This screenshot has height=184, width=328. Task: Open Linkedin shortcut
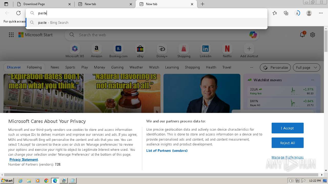pyautogui.click(x=206, y=51)
